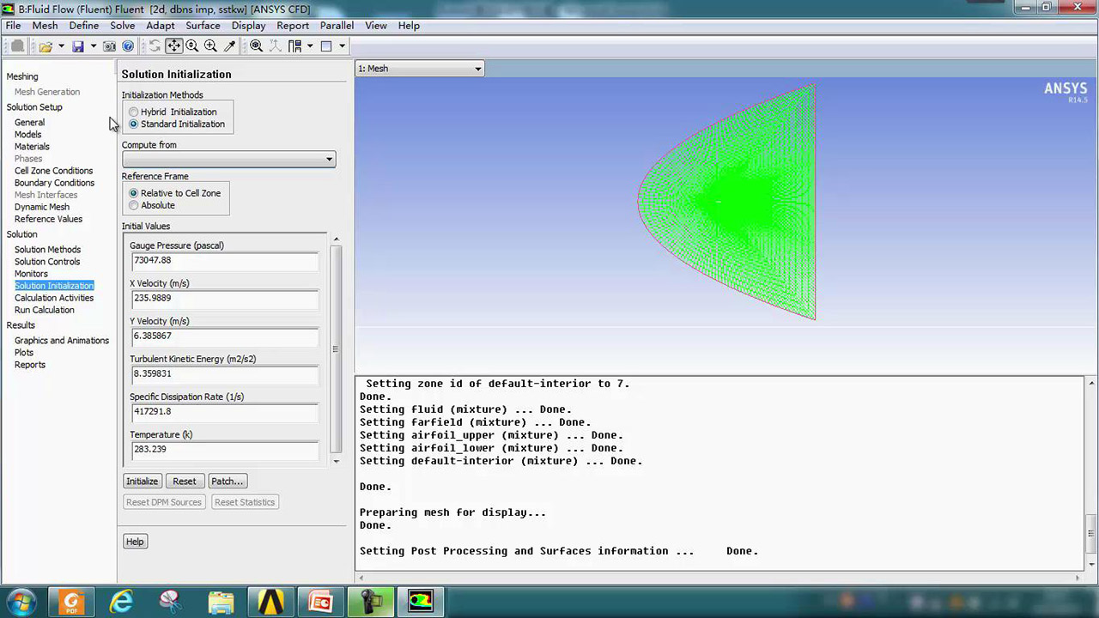Viewport: 1099px width, 618px height.
Task: Click the console horizontal scrollbar
Action: 720,578
